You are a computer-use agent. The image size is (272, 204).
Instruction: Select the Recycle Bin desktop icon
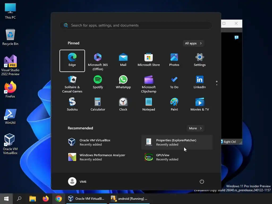[x=10, y=37]
